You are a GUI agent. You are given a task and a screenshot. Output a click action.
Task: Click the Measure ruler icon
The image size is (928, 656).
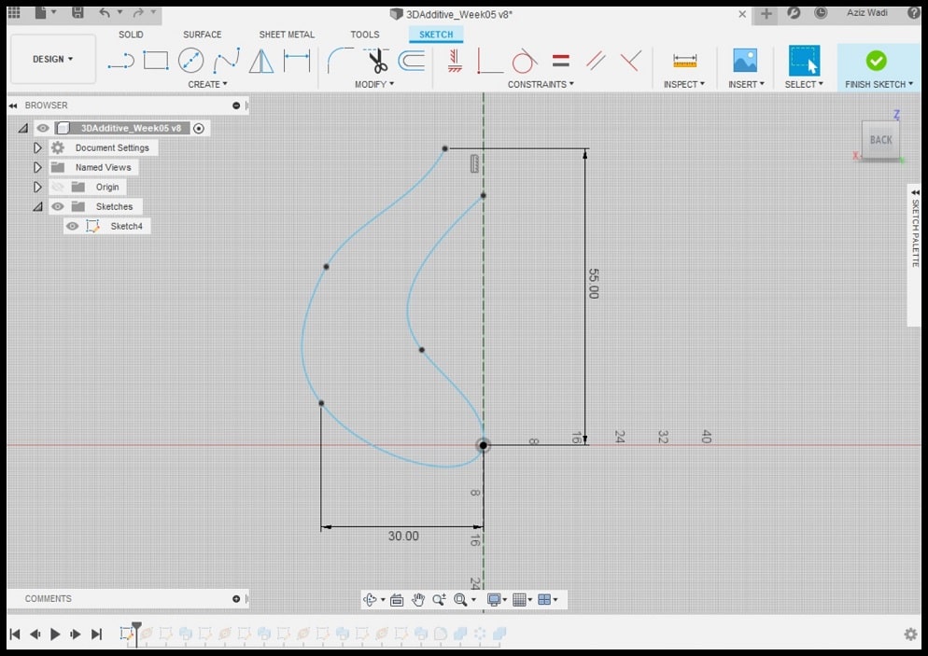685,61
